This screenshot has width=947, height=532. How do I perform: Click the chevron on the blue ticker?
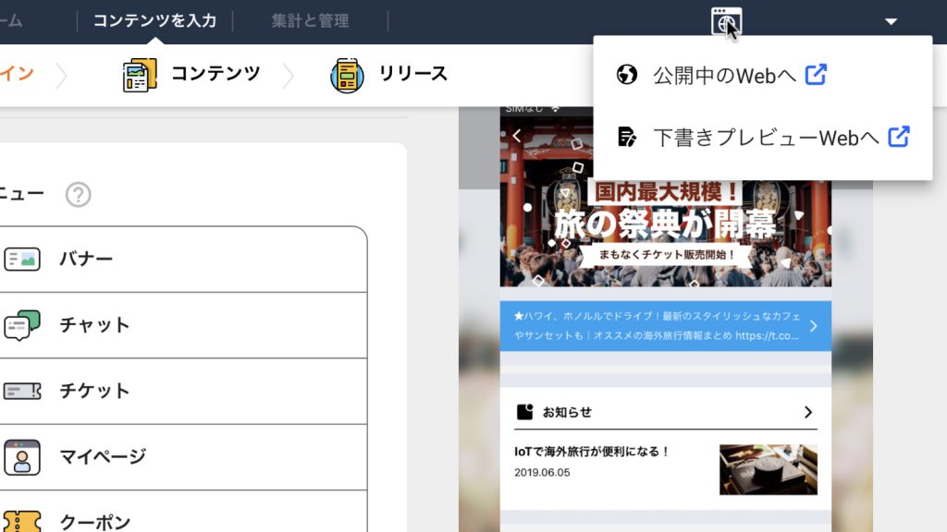814,326
